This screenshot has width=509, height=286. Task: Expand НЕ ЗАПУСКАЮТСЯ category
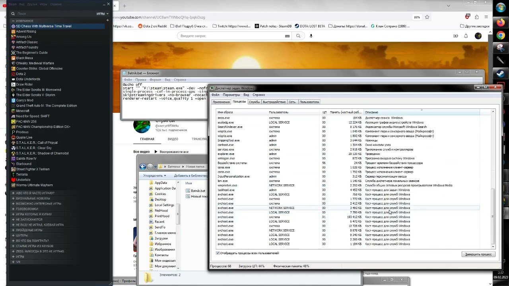tap(13, 219)
